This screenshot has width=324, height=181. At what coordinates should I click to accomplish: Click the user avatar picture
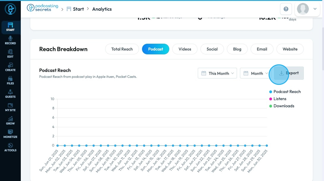point(303,9)
